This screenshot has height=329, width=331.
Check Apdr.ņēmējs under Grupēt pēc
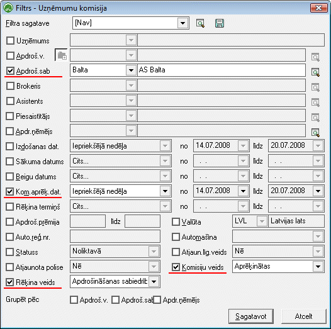(x=157, y=299)
